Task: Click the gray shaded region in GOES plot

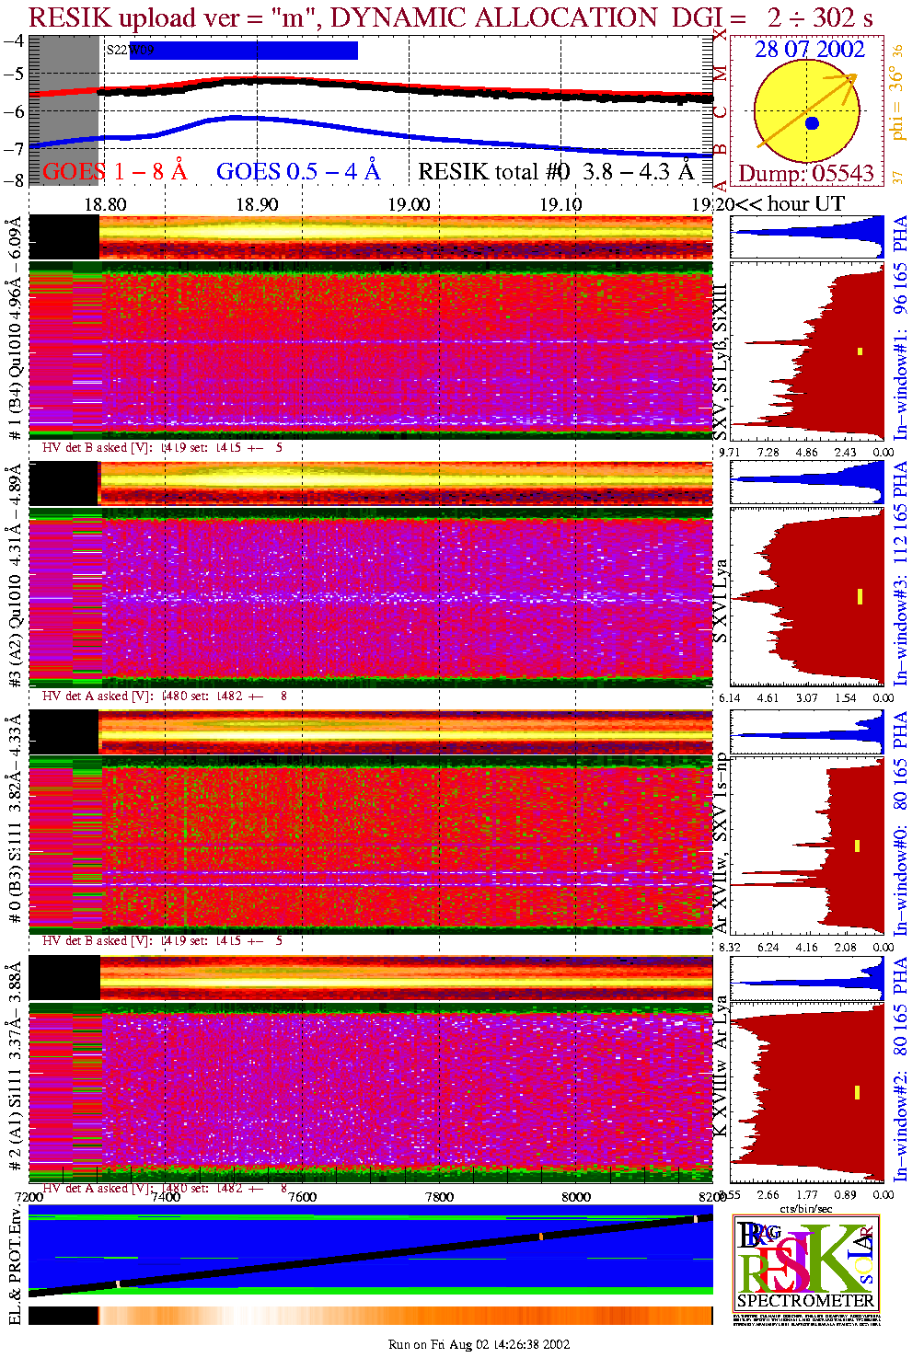Action: pos(64,110)
